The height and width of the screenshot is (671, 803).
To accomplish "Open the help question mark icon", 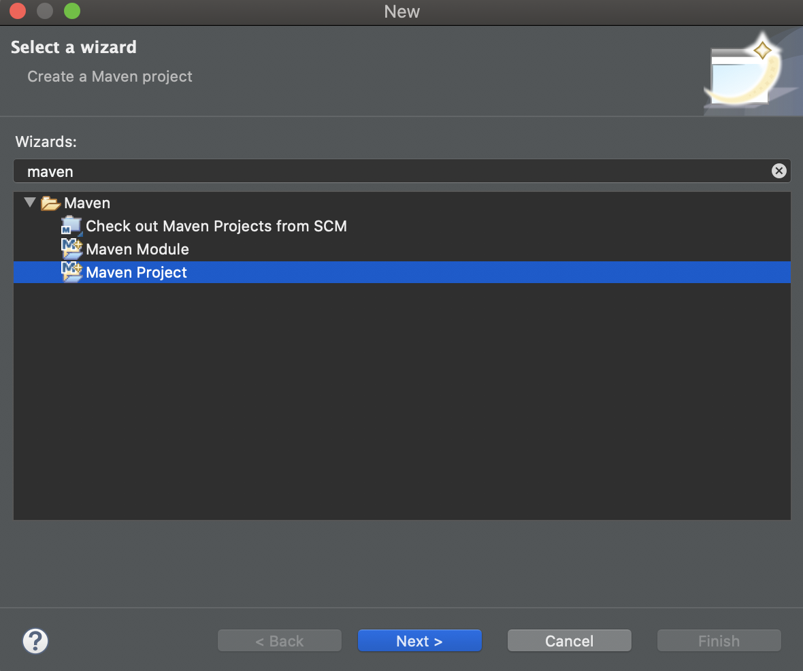I will tap(35, 641).
